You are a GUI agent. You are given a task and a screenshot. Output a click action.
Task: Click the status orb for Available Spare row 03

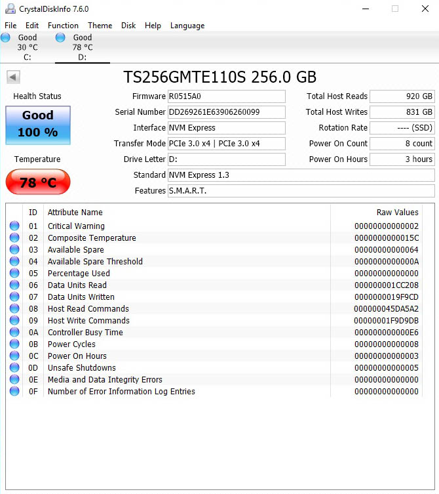point(14,249)
